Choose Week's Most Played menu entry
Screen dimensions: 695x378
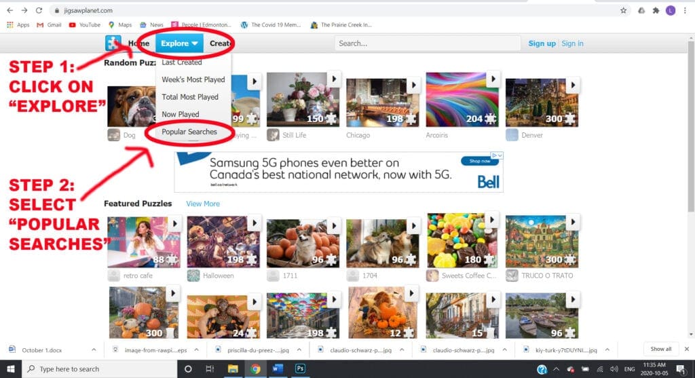(x=193, y=80)
